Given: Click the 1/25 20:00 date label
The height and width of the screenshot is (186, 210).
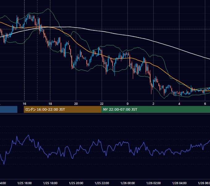Looking at the screenshot, I should (76, 183).
